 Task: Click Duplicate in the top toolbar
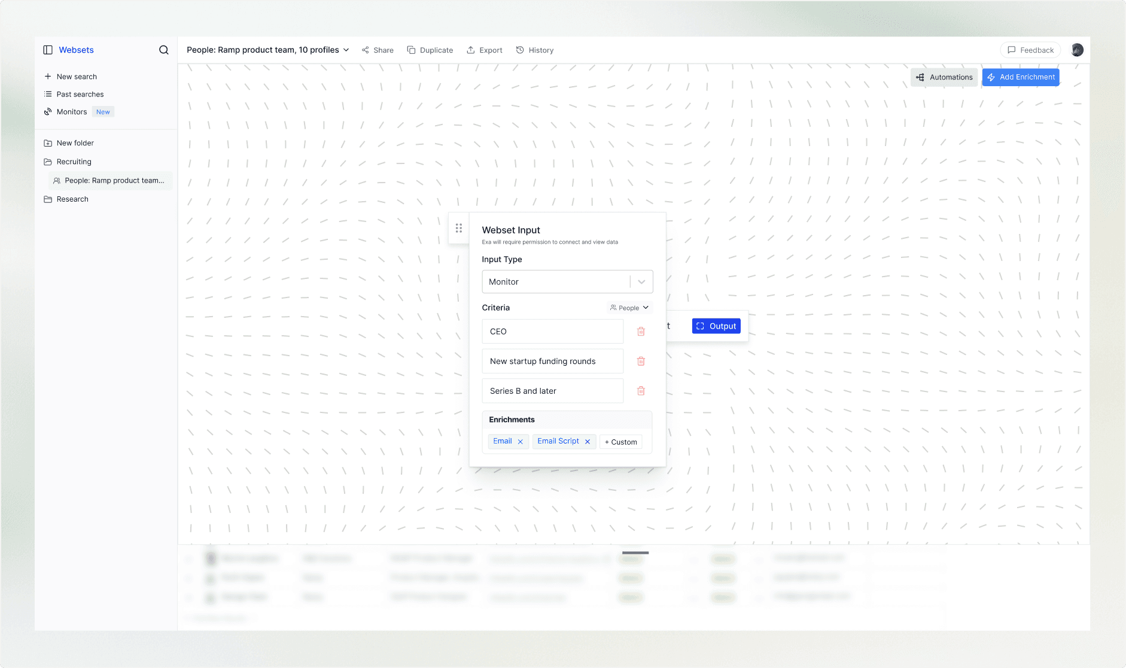pyautogui.click(x=430, y=50)
